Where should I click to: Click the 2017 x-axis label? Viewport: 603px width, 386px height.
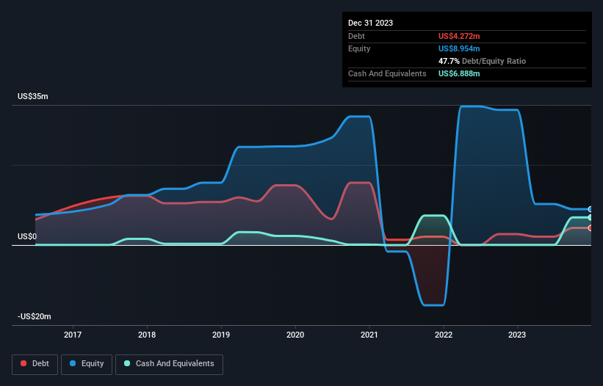click(x=73, y=335)
